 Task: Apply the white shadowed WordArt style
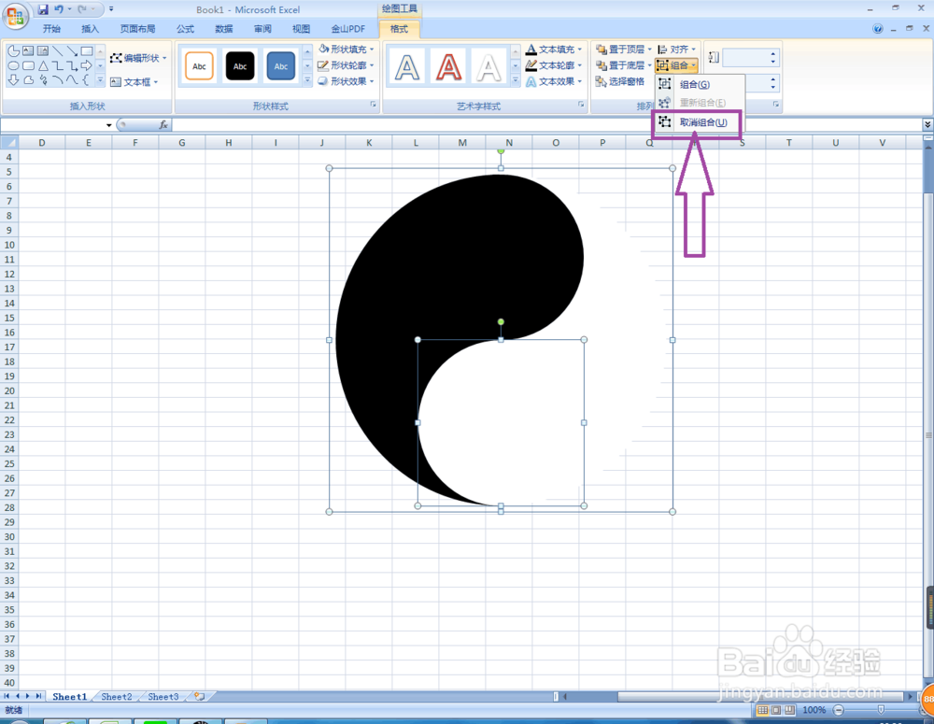(x=489, y=66)
